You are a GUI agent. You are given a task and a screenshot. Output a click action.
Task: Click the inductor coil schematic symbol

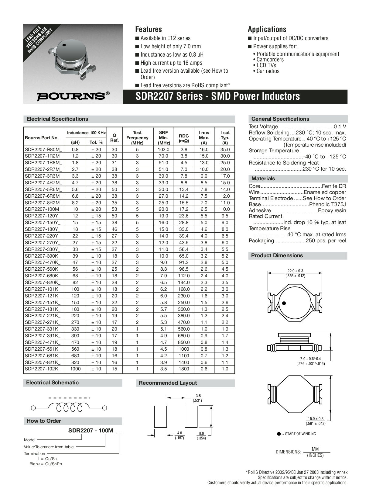[70, 408]
